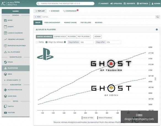
Task: Open the Screener tab
Action: pos(54,11)
